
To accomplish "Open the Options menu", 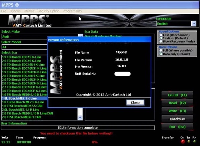I will point(15,11).
